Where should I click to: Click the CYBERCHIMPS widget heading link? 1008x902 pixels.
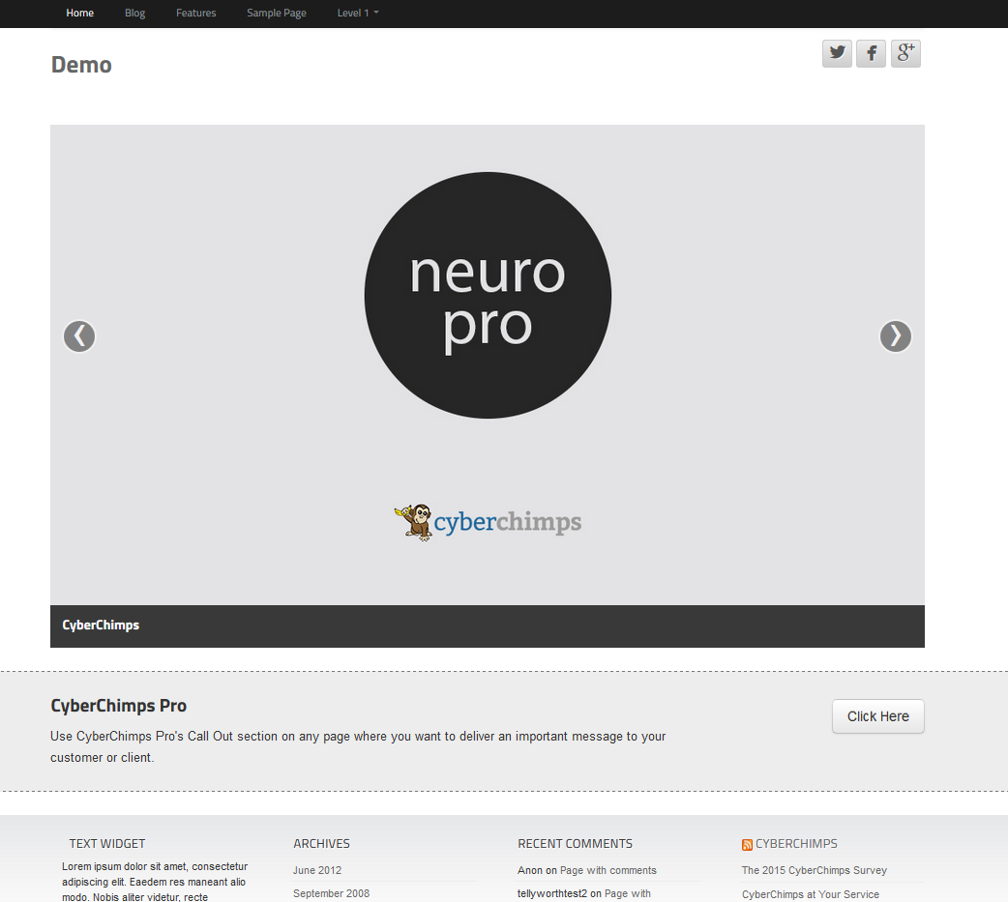coord(796,844)
